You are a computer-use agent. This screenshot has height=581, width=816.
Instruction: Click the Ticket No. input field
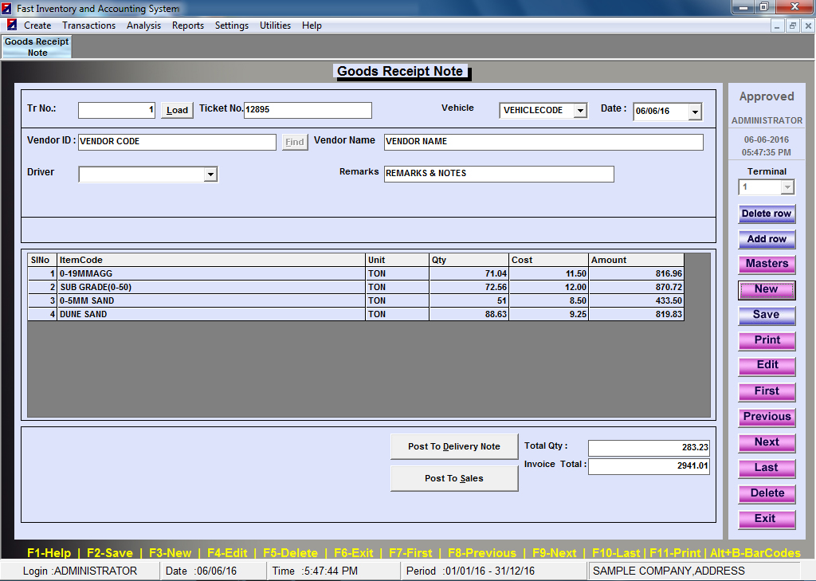coord(308,110)
